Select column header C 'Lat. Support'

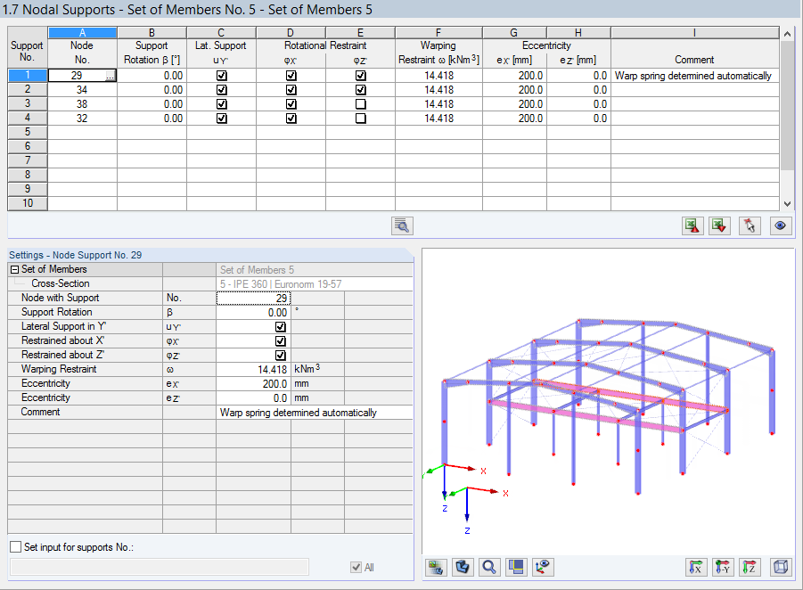(x=220, y=31)
